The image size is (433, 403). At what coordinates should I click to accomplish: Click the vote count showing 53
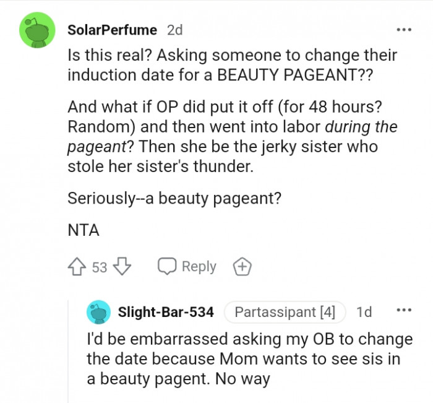coord(100,267)
